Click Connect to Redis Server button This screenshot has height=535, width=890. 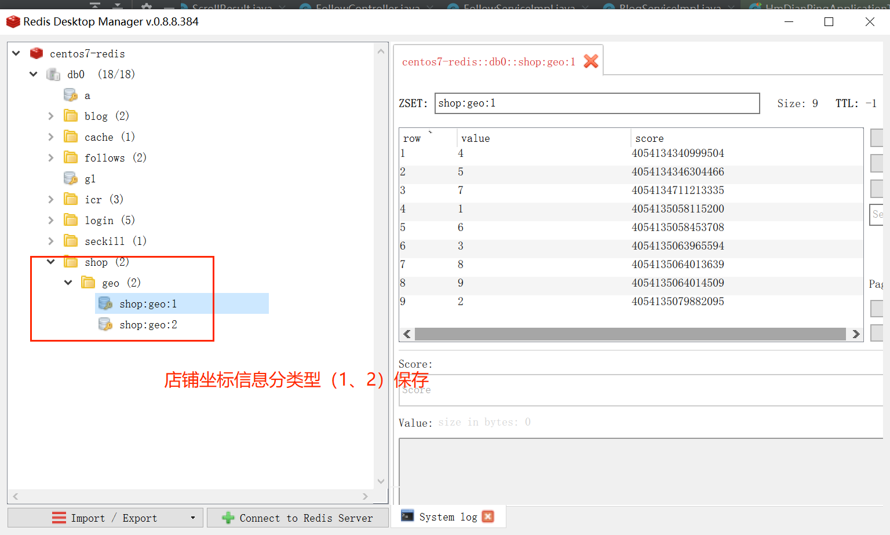[x=298, y=518]
